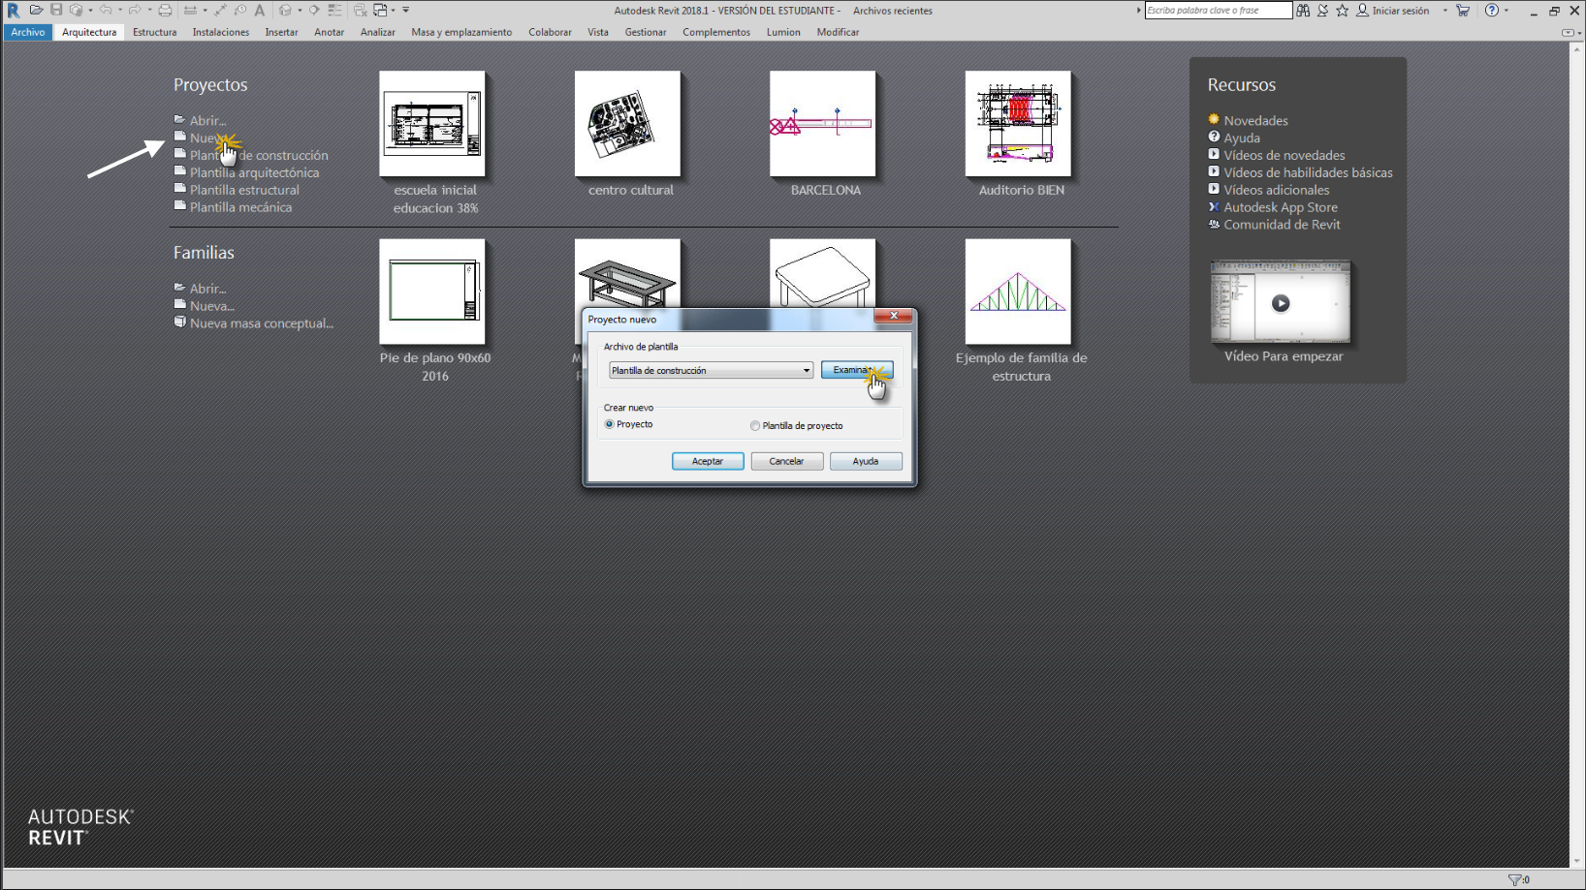Screen dimensions: 1586x890
Task: Click the Synchronize and Modify Settings icon
Action: coord(76,10)
